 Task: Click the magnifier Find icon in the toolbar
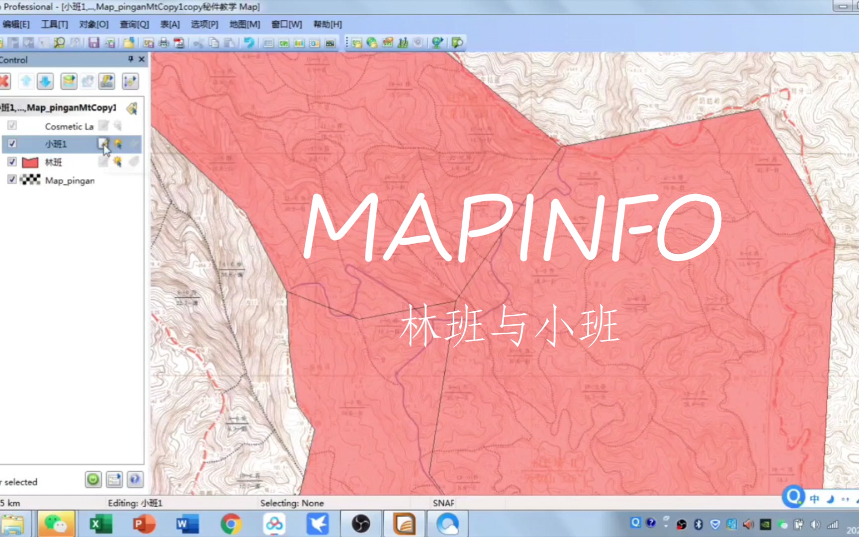pyautogui.click(x=59, y=43)
